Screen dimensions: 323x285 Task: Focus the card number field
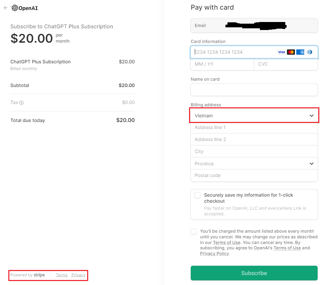(254, 52)
